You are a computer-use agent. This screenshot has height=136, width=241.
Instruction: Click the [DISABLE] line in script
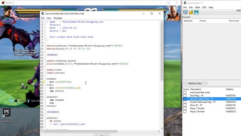[53, 112]
